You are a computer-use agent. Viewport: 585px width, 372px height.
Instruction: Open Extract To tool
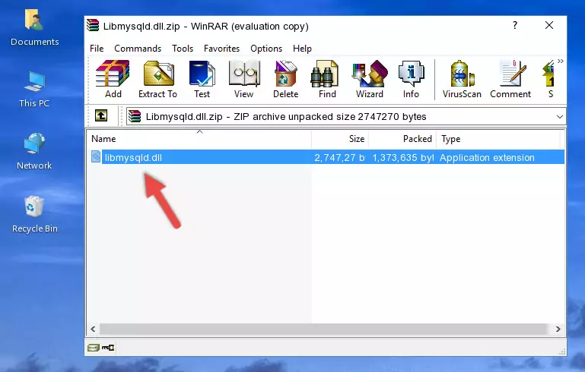157,79
